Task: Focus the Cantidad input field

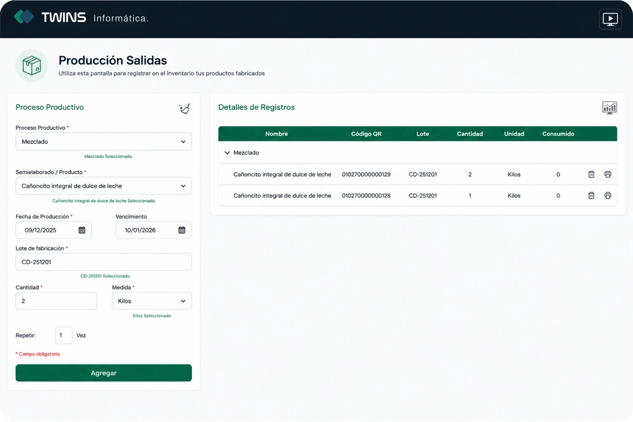Action: tap(56, 301)
